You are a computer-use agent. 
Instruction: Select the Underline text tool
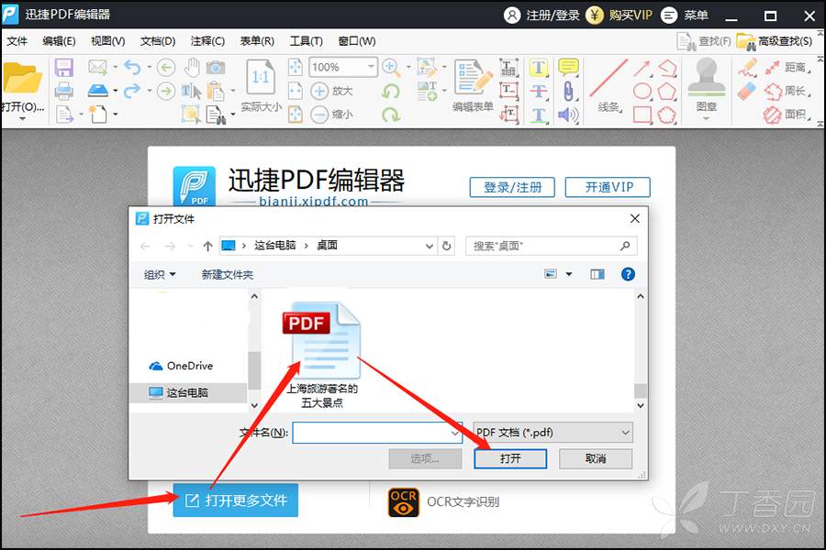[x=539, y=115]
